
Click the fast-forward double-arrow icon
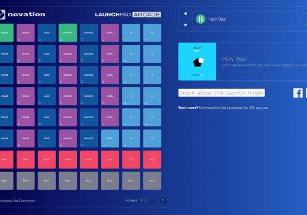click(x=185, y=25)
